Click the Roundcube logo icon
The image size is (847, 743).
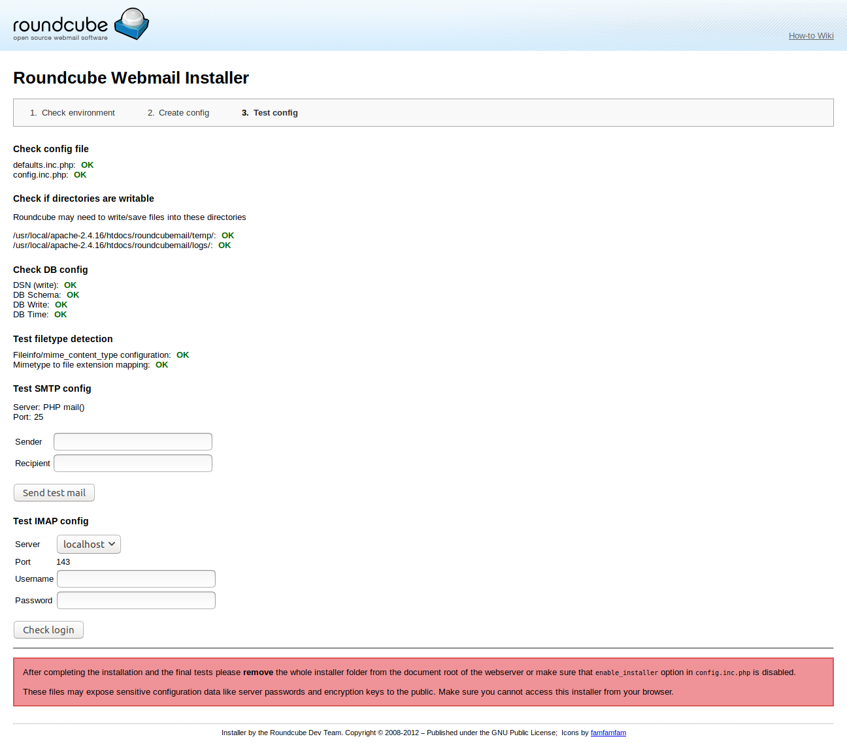click(x=131, y=24)
